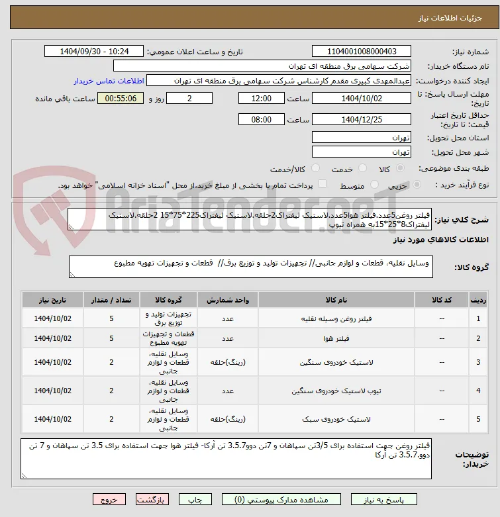
Task: Click the واحد شمارش column header
Action: 228,300
